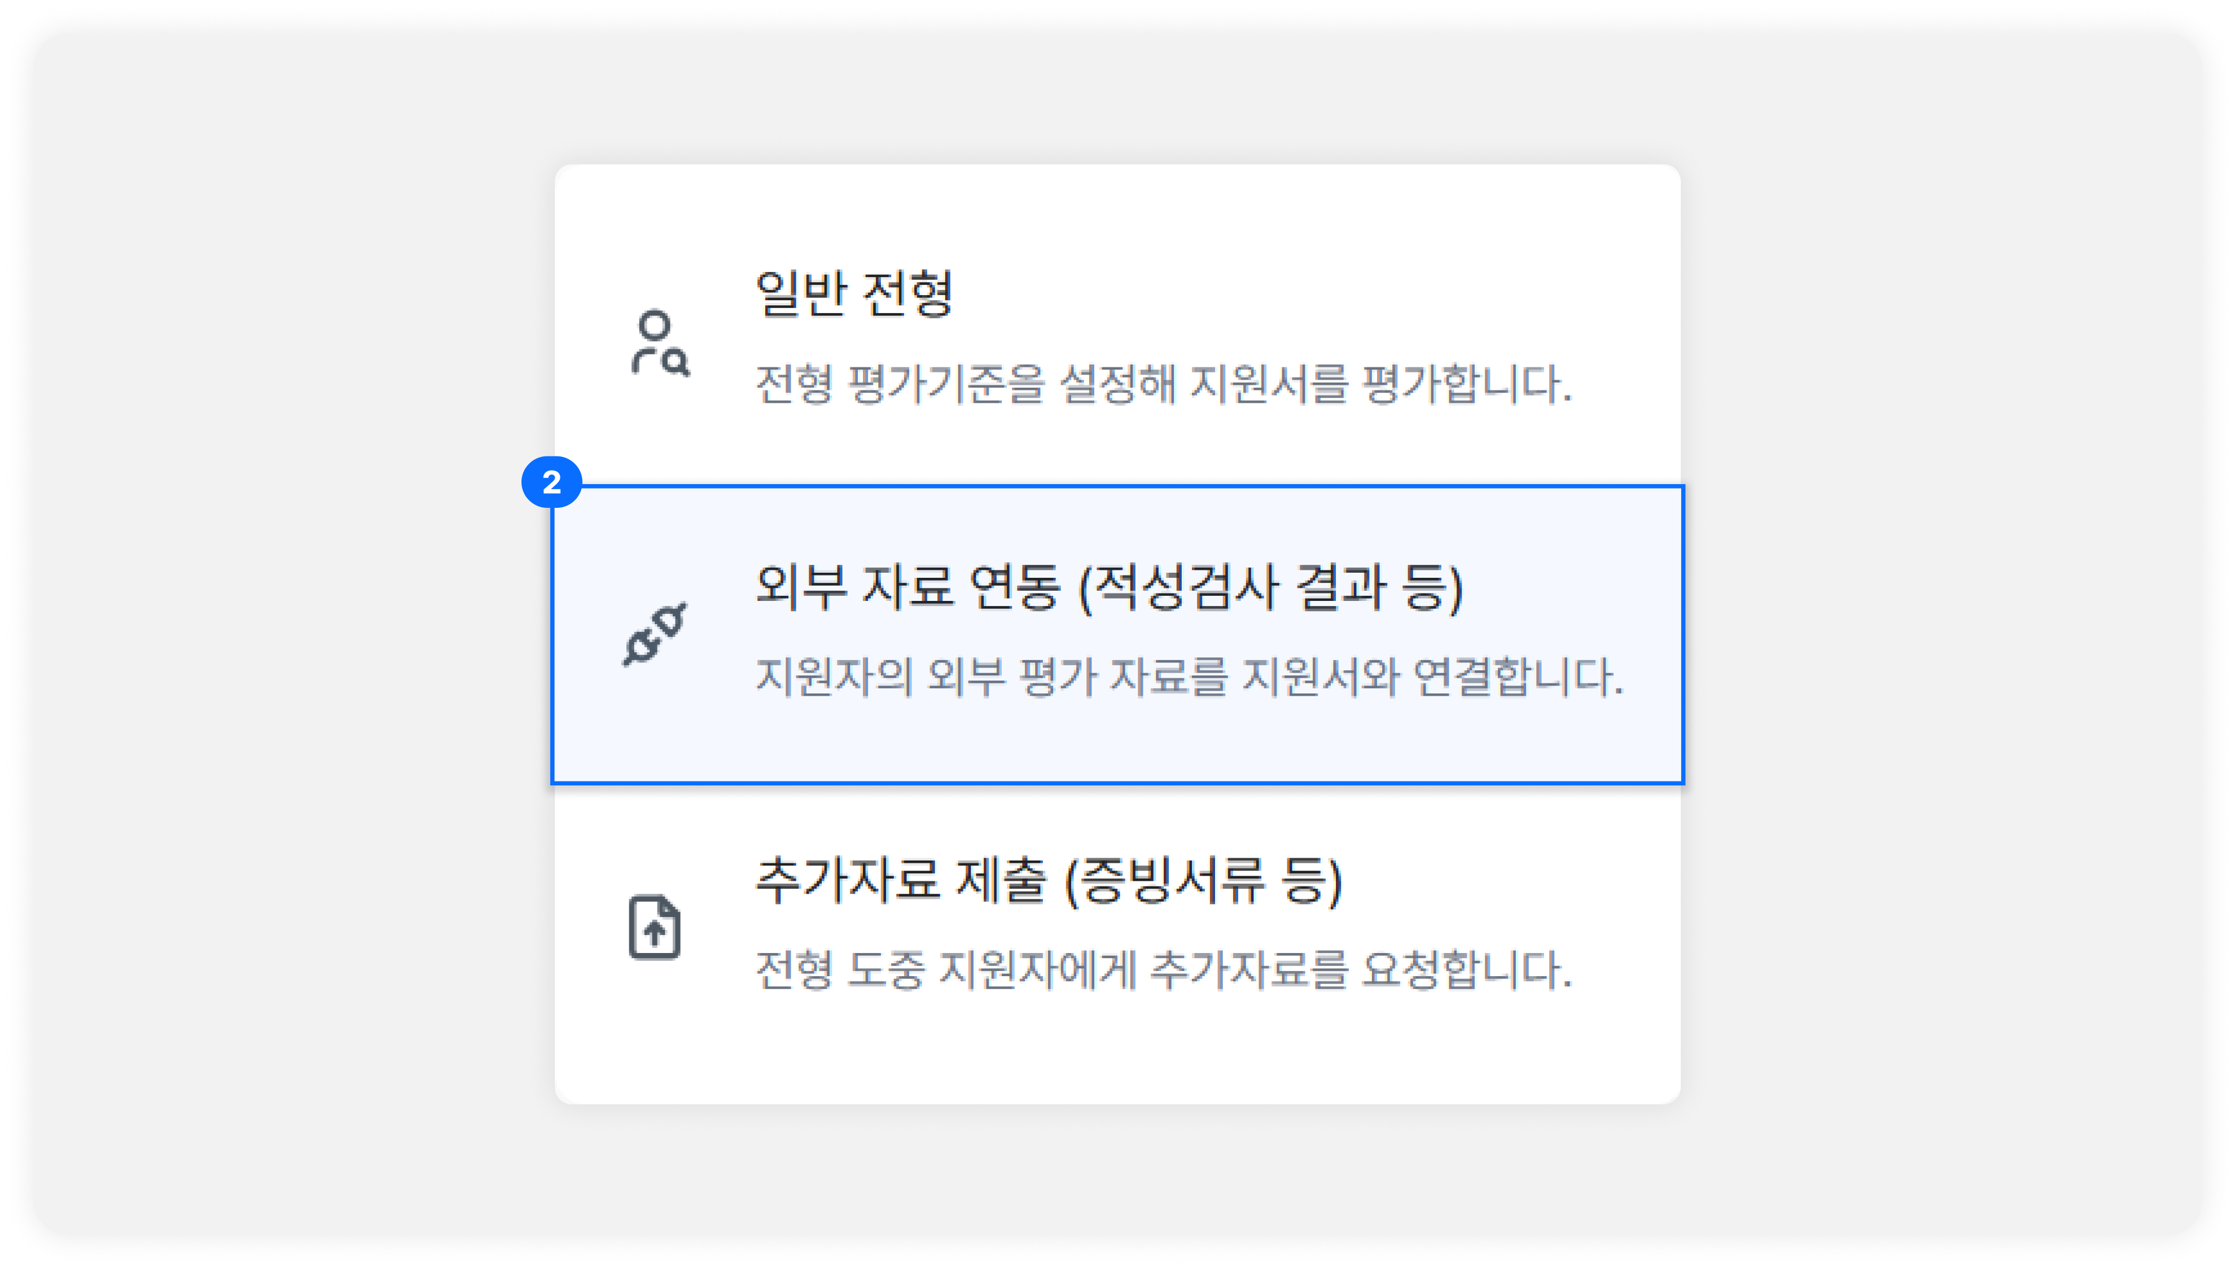2236x1269 pixels.
Task: Click the description 지원자의 외부 평가 자료를 지원서와 연결합니다
Action: point(1189,677)
